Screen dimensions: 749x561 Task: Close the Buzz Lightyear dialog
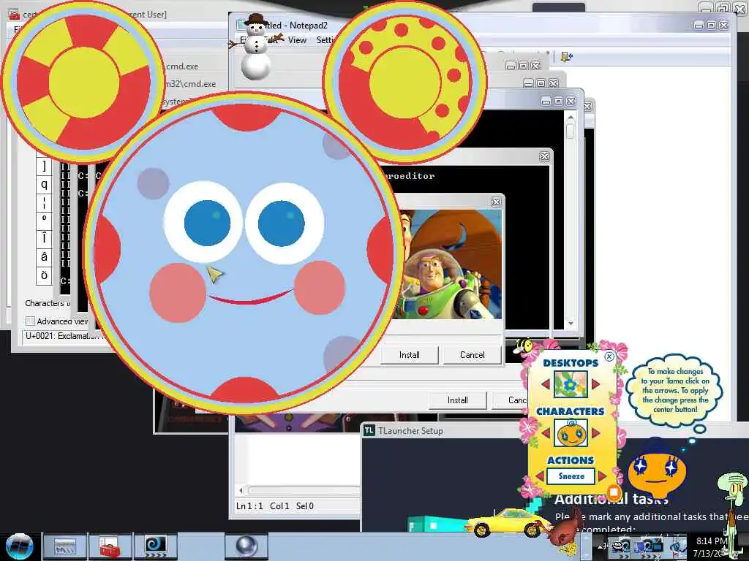(x=497, y=202)
